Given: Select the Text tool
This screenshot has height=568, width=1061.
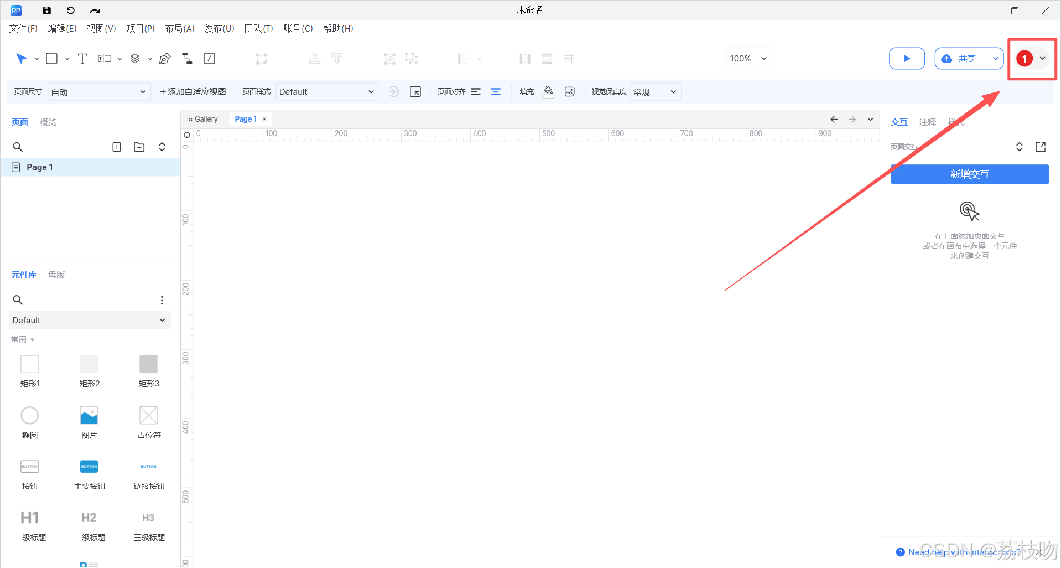Looking at the screenshot, I should point(82,59).
